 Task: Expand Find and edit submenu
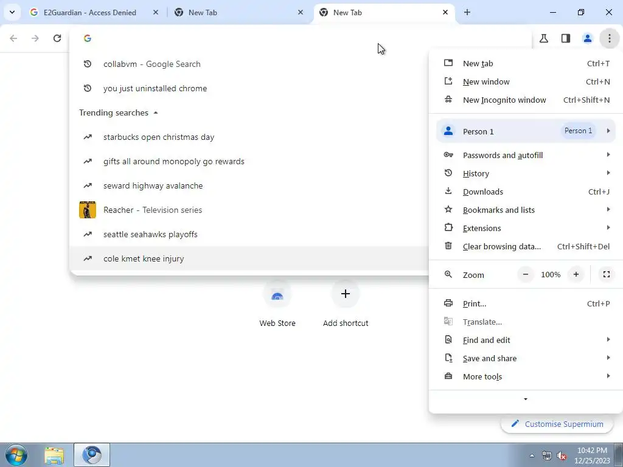coord(526,341)
